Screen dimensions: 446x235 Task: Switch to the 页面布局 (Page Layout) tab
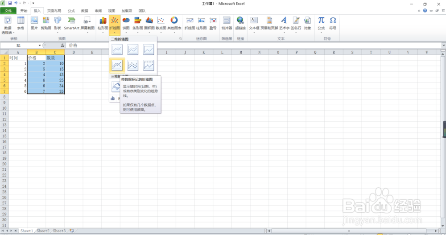(54, 11)
